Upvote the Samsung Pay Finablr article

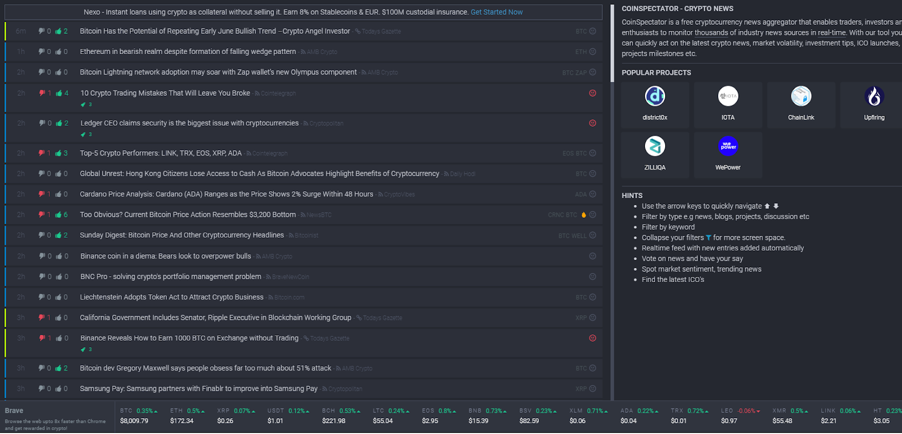pos(59,389)
